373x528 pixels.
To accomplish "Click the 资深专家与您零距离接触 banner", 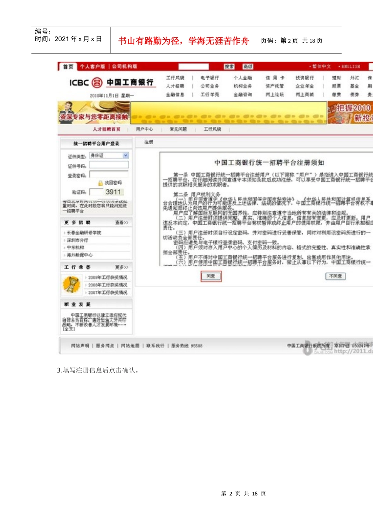I will point(94,113).
